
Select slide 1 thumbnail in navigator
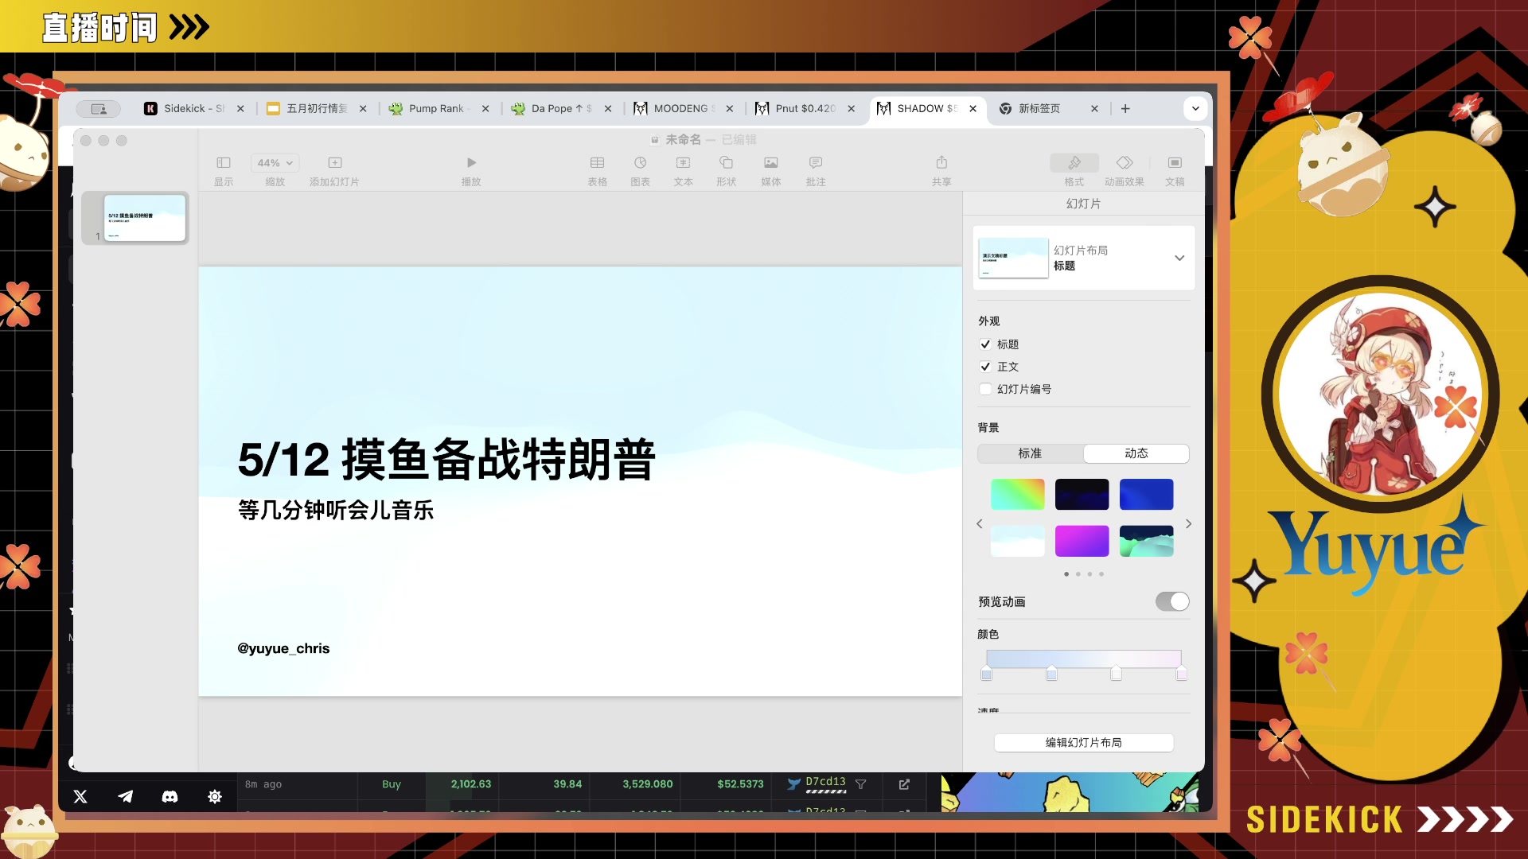[145, 217]
